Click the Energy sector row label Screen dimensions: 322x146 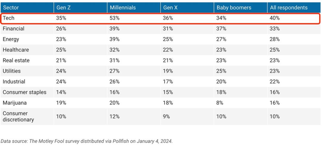(11, 39)
